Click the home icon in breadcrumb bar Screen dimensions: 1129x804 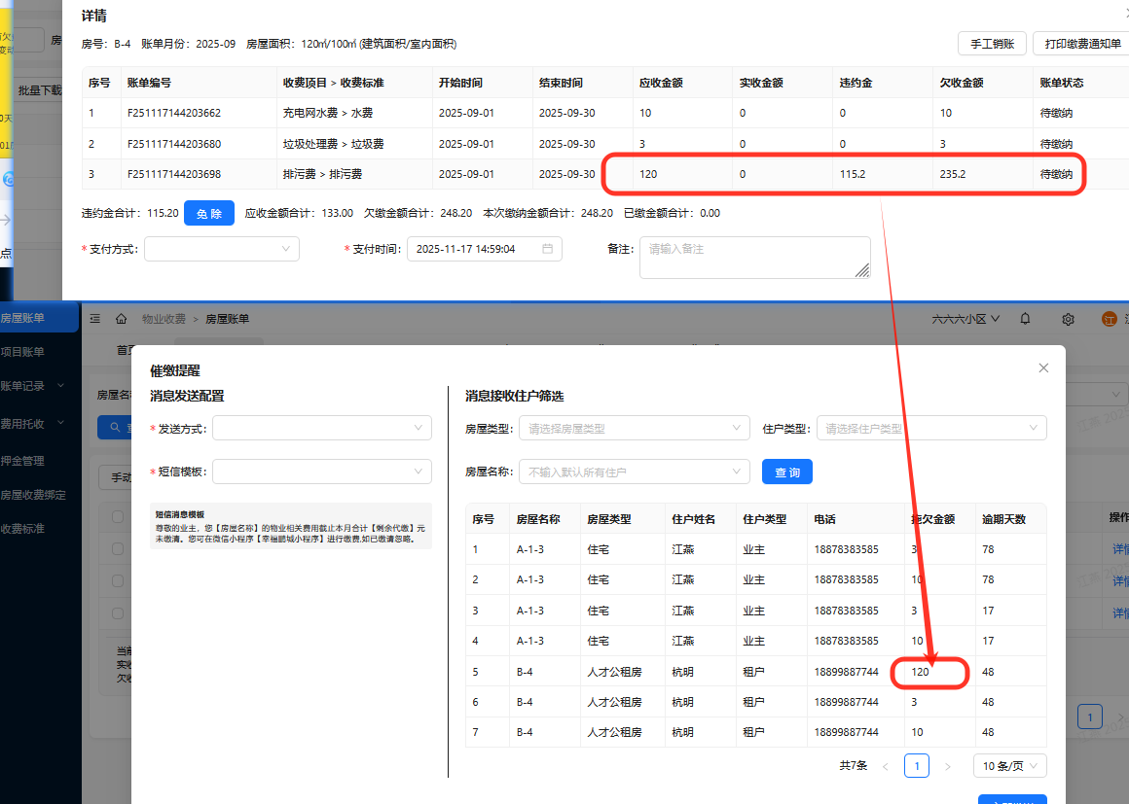click(x=122, y=319)
